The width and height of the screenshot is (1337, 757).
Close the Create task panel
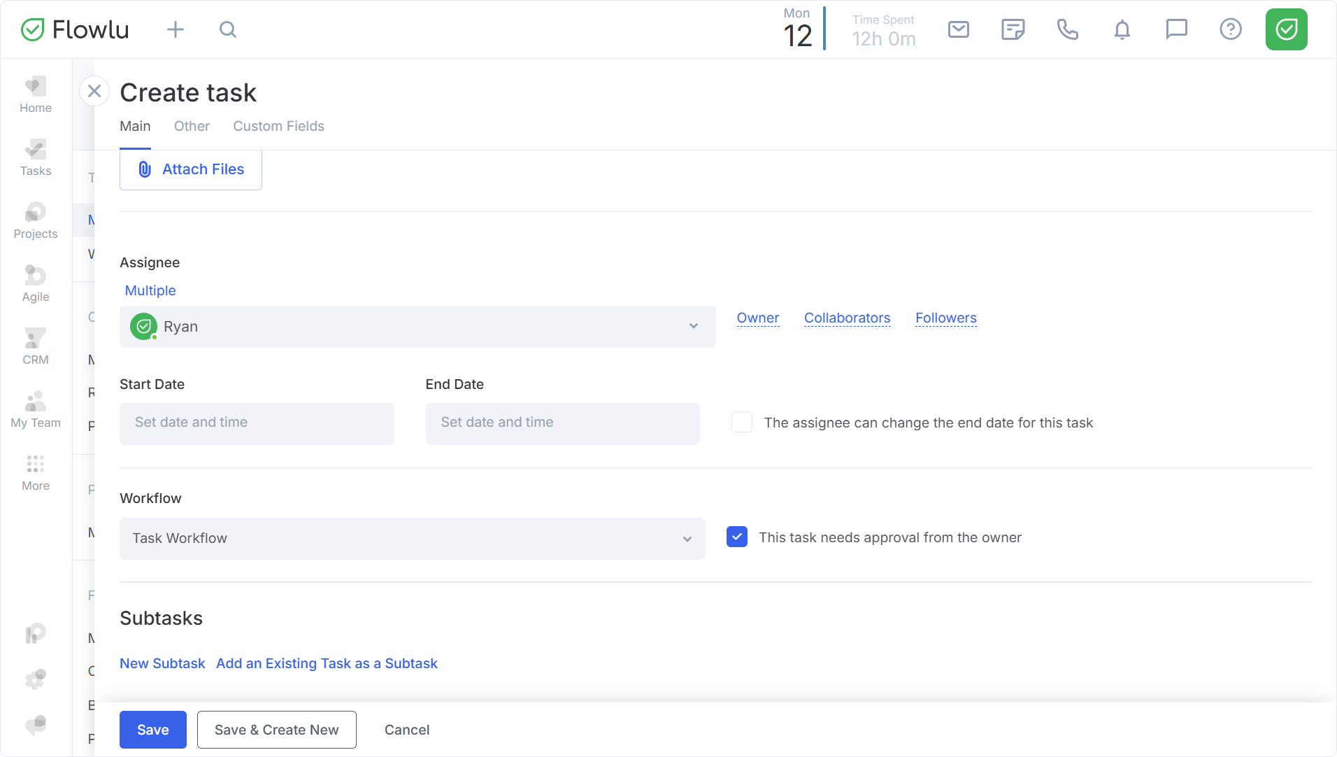point(94,91)
